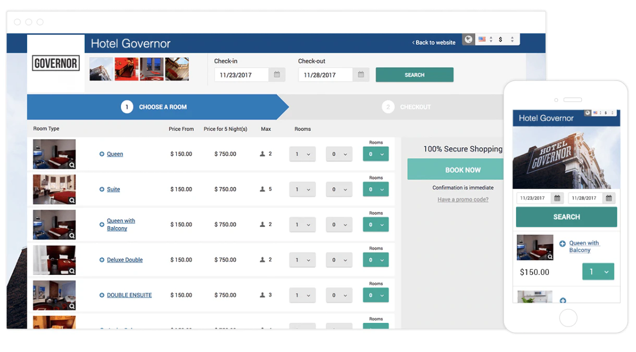This screenshot has height=352, width=636.
Task: Select the Choose a Room step tab
Action: click(x=157, y=107)
